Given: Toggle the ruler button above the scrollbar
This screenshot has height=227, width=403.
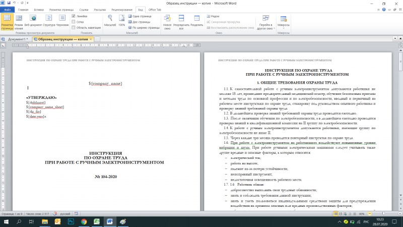Looking at the screenshot, I should (400, 45).
